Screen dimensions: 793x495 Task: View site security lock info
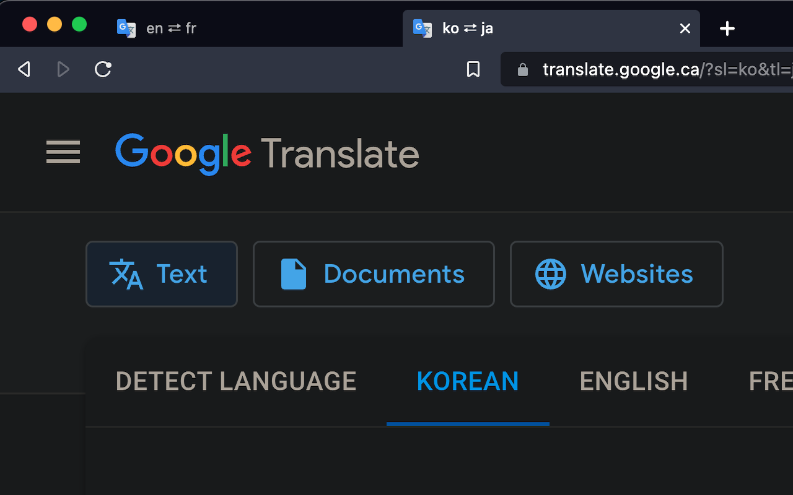click(523, 69)
